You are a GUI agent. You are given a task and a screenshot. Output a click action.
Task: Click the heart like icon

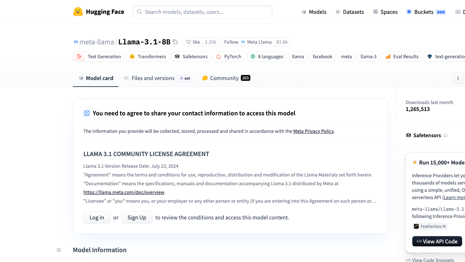[x=189, y=42]
